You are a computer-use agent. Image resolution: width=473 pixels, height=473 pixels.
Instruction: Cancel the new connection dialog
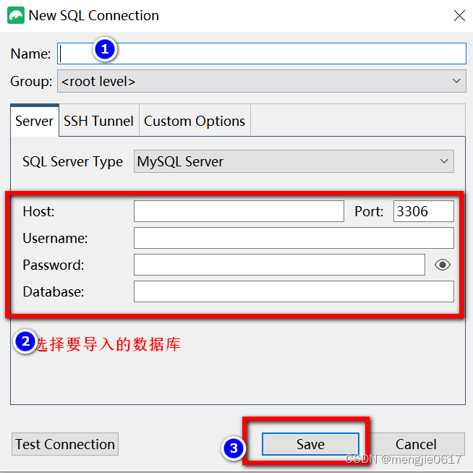[416, 444]
